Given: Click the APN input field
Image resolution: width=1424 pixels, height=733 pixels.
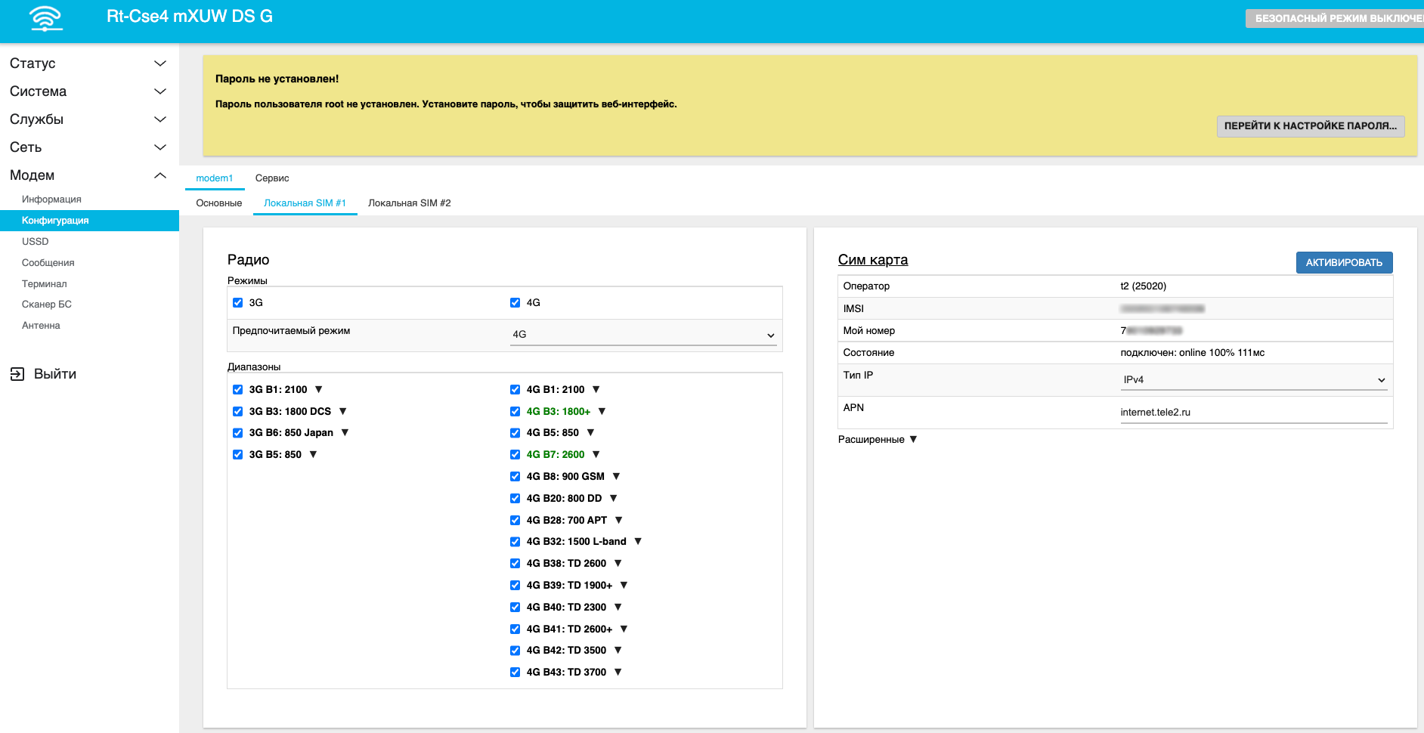Looking at the screenshot, I should point(1253,413).
